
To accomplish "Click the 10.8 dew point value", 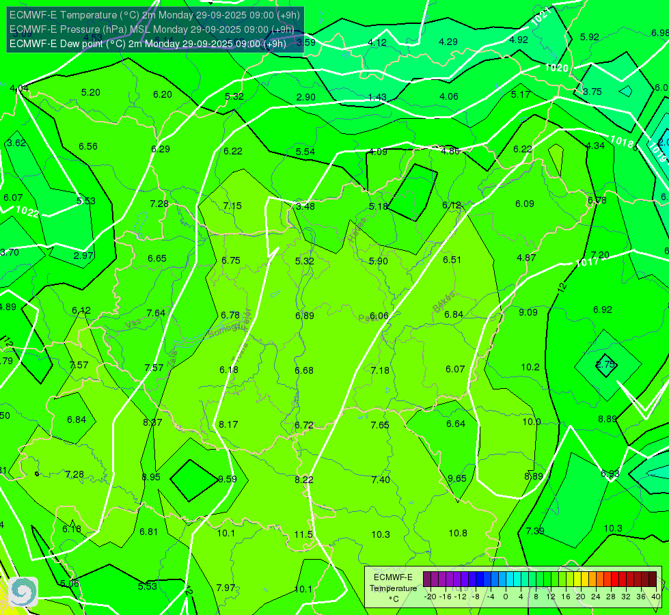I will click(458, 533).
